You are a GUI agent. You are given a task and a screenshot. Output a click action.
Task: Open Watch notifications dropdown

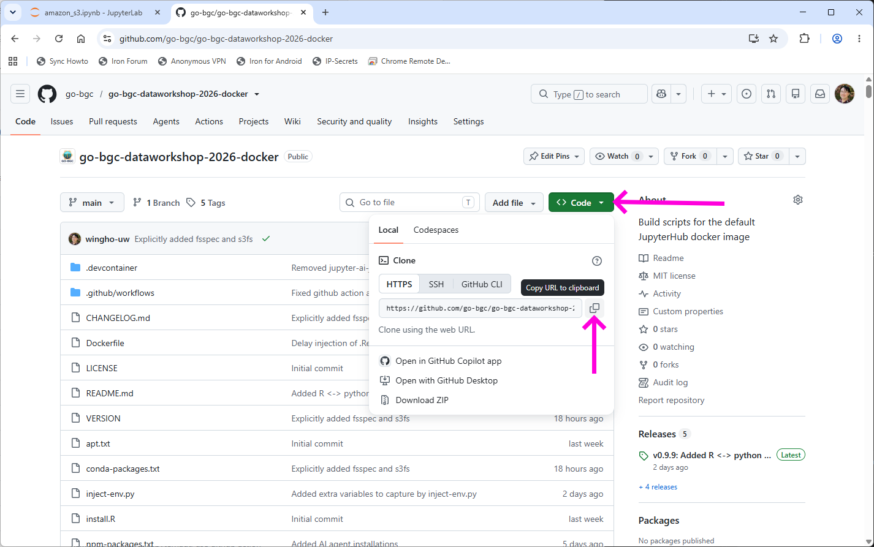point(624,156)
